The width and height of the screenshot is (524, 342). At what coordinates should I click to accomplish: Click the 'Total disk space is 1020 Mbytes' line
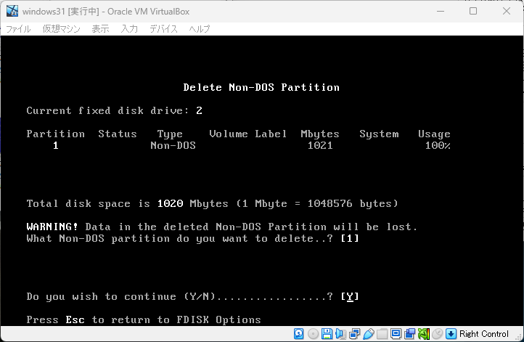[212, 203]
